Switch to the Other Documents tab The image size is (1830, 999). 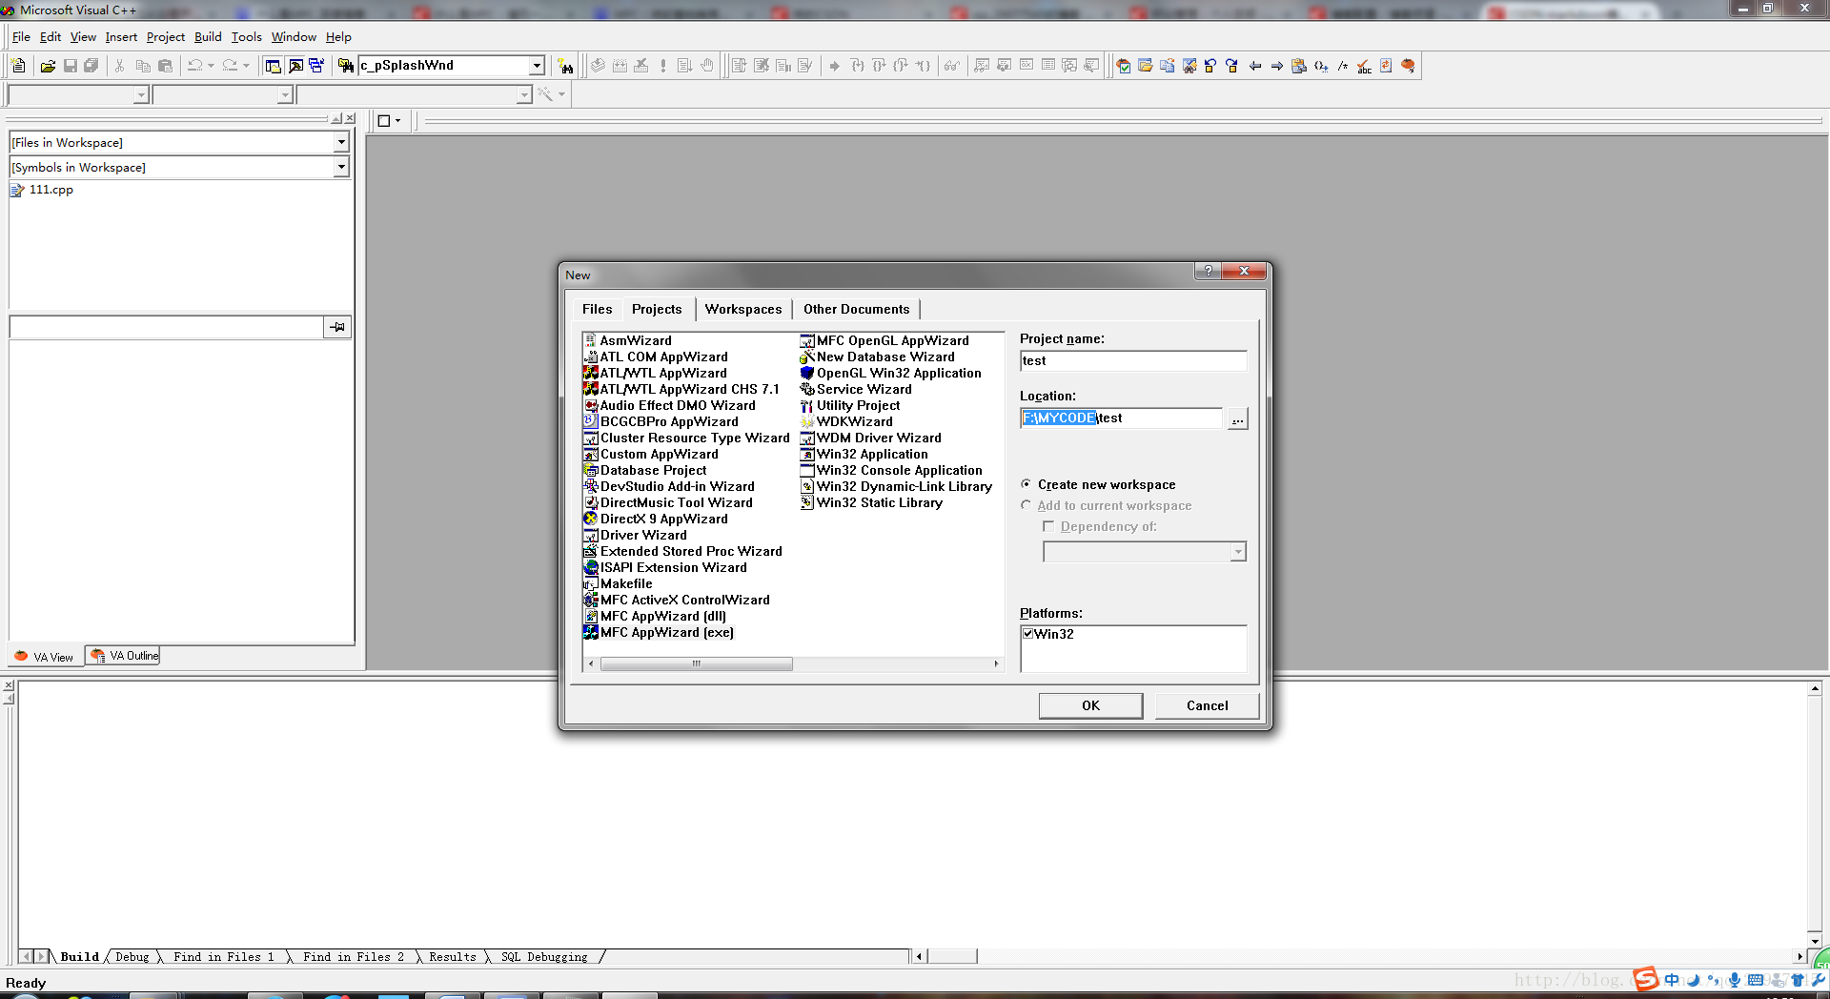coord(856,309)
